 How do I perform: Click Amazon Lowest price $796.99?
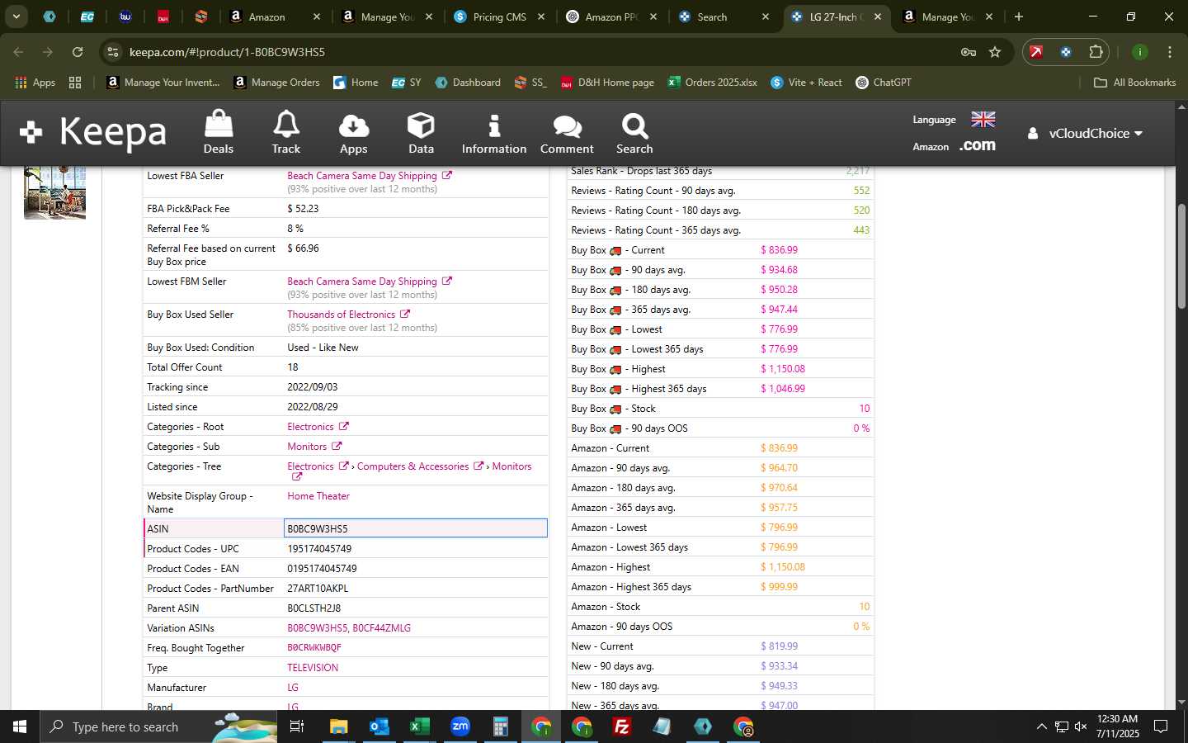[x=779, y=528]
